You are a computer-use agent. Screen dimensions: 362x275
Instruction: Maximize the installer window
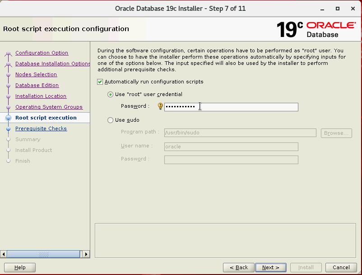pyautogui.click(x=338, y=9)
